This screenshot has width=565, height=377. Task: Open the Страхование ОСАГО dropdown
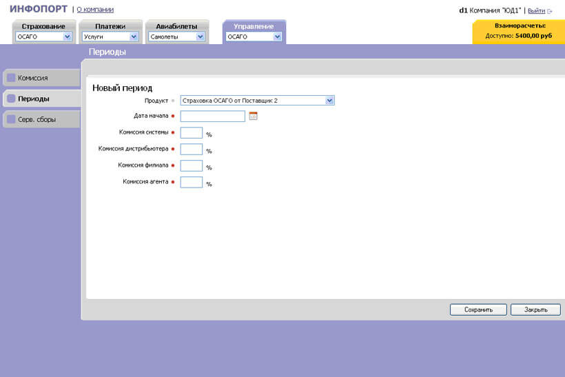tap(68, 37)
